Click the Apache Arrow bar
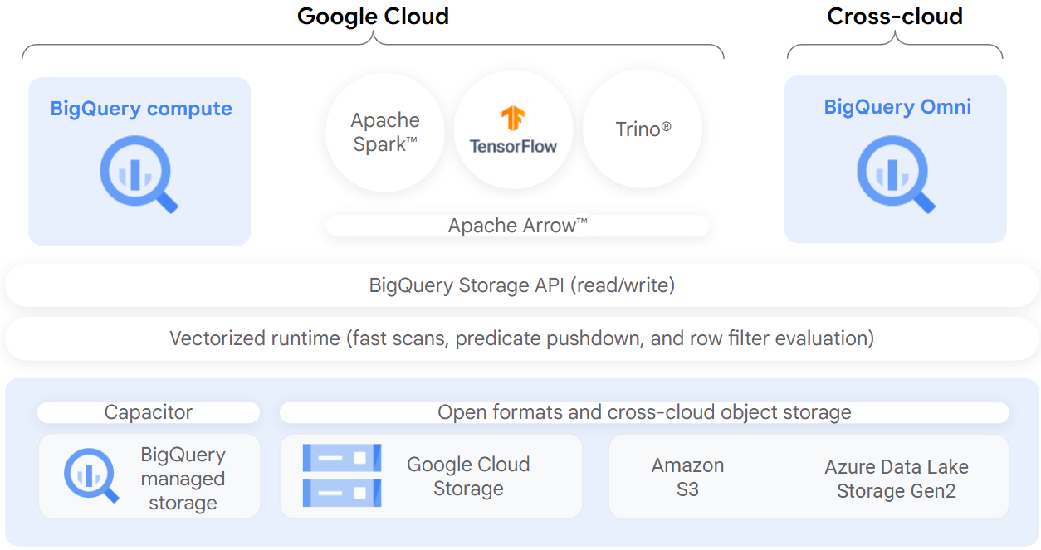This screenshot has height=550, width=1041. point(517,226)
